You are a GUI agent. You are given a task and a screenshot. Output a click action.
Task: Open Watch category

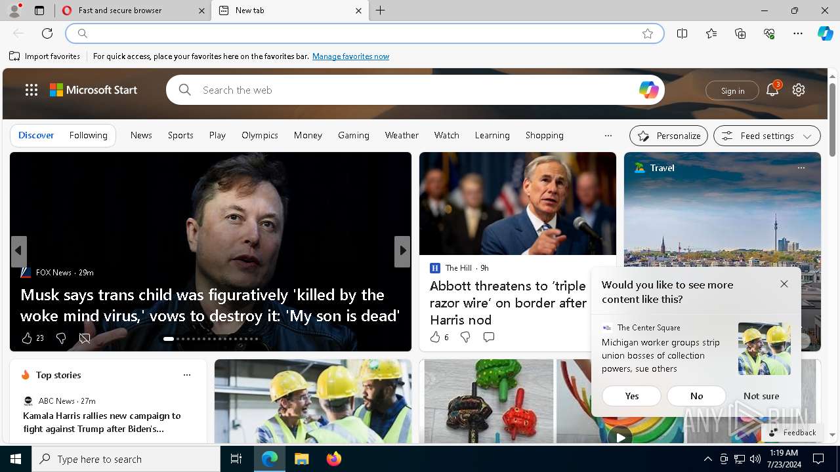[x=447, y=135]
